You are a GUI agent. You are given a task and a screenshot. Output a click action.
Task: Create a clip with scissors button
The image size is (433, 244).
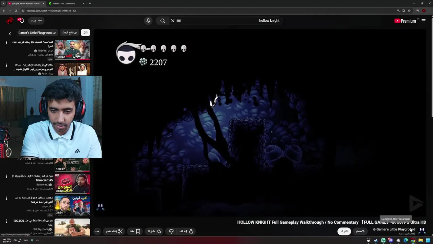(114, 231)
